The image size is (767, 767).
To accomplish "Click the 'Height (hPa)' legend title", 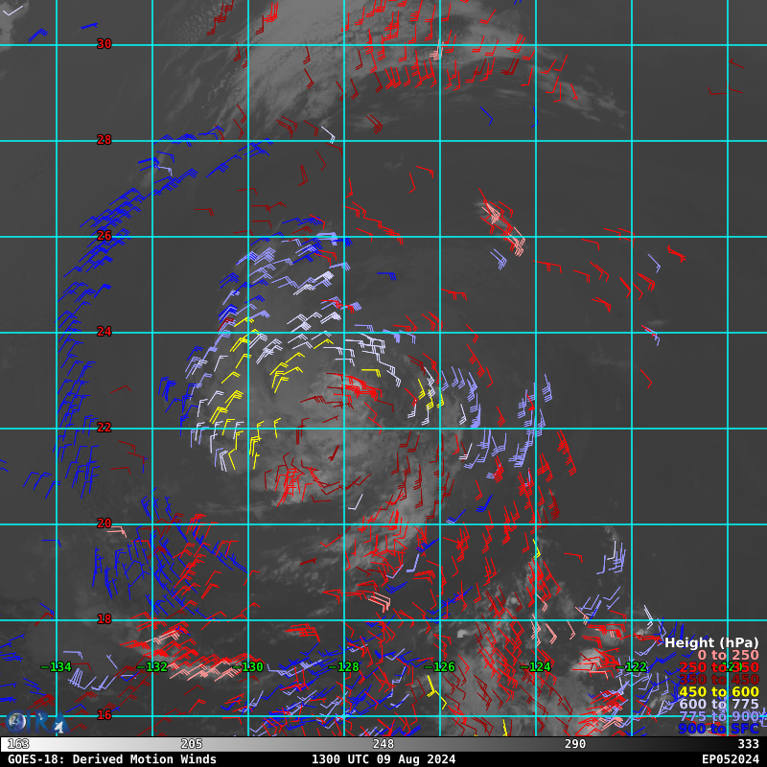I will pos(710,642).
